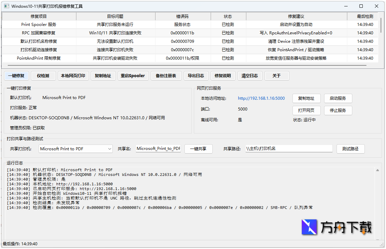Click 写入 RpcAuthnLevelPrivacyEnabled=0 suggestion cell

(x=296, y=33)
